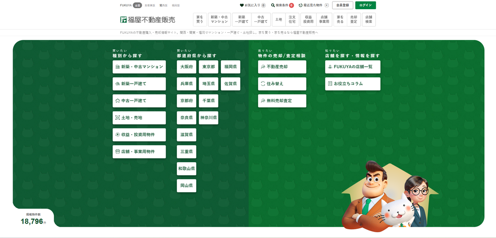The height and width of the screenshot is (238, 496).
Task: Click the 物件の売却/査定相談 heading
Action: 282,56
